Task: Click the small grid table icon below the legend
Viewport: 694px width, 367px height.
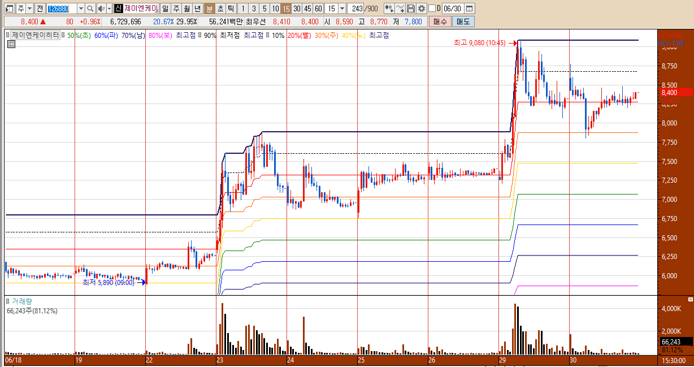Action: pyautogui.click(x=11, y=44)
